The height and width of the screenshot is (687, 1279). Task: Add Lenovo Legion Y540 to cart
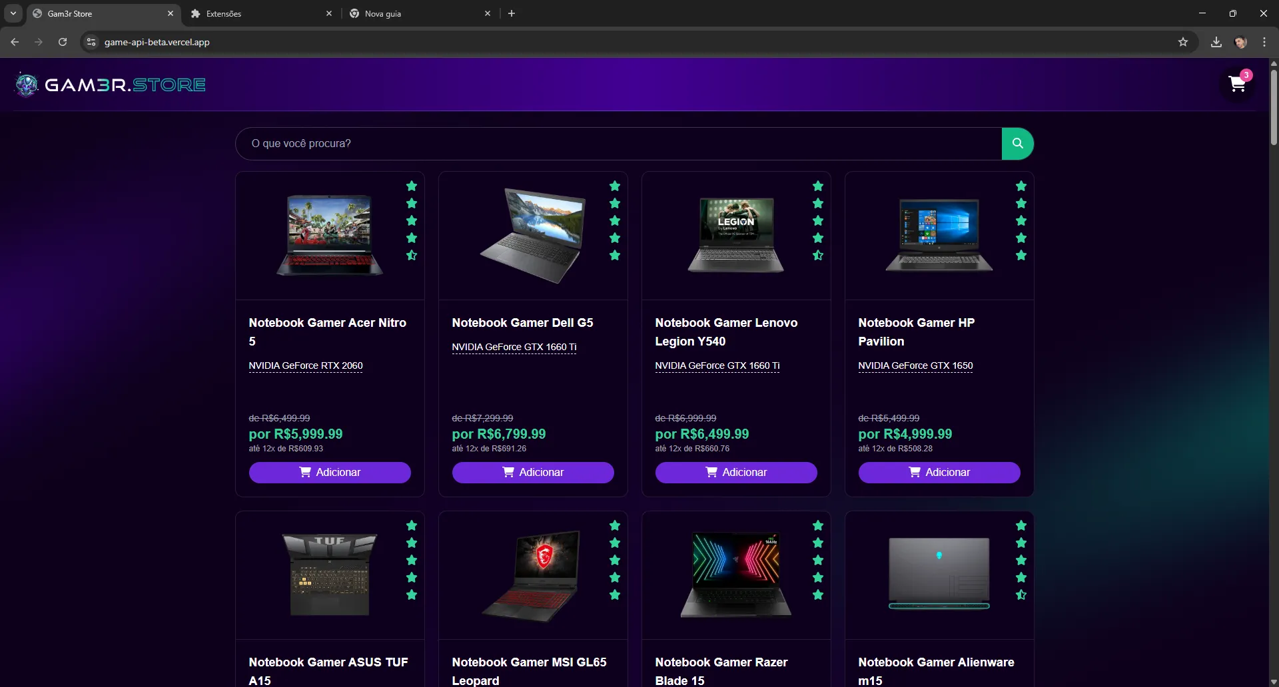pos(736,472)
